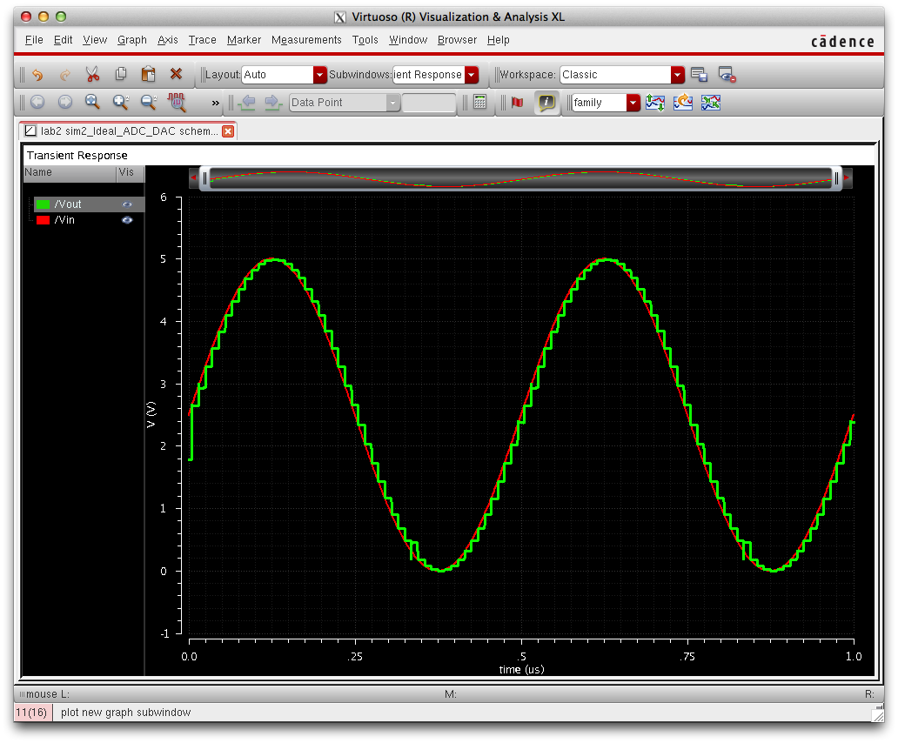Open the Layout dropdown set to Auto
This screenshot has width=898, height=743.
pos(319,75)
